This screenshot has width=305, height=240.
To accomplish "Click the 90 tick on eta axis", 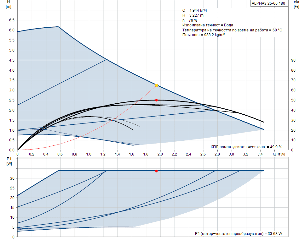I will tap(293, 60).
